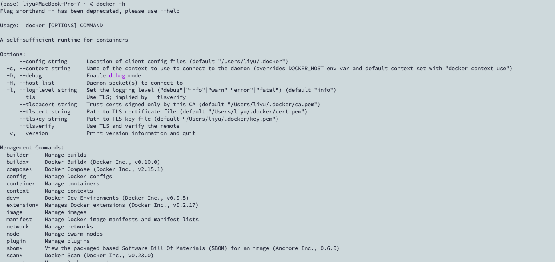Click the "scan*" command name
The width and height of the screenshot is (555, 262).
point(14,256)
